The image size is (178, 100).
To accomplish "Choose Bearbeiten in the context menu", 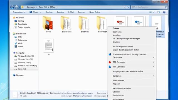I will click(117, 32).
